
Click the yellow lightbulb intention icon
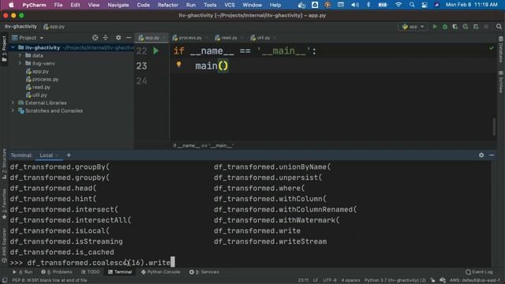(x=179, y=65)
